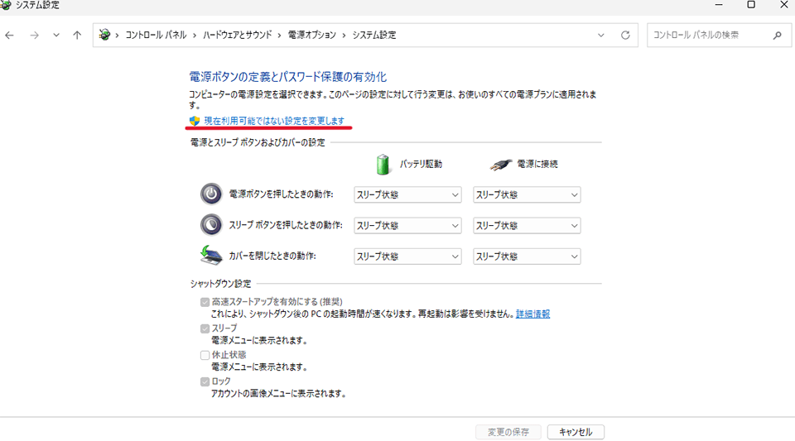Go forward with the right arrow
This screenshot has width=795, height=441.
point(34,36)
